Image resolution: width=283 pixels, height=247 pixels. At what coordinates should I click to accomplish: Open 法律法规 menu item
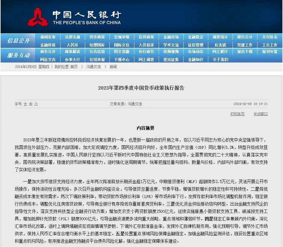click(72, 37)
